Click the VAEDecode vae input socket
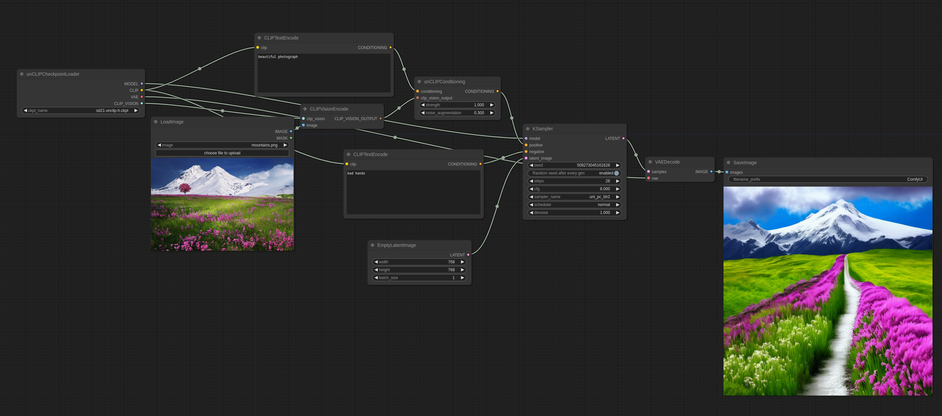 [649, 178]
